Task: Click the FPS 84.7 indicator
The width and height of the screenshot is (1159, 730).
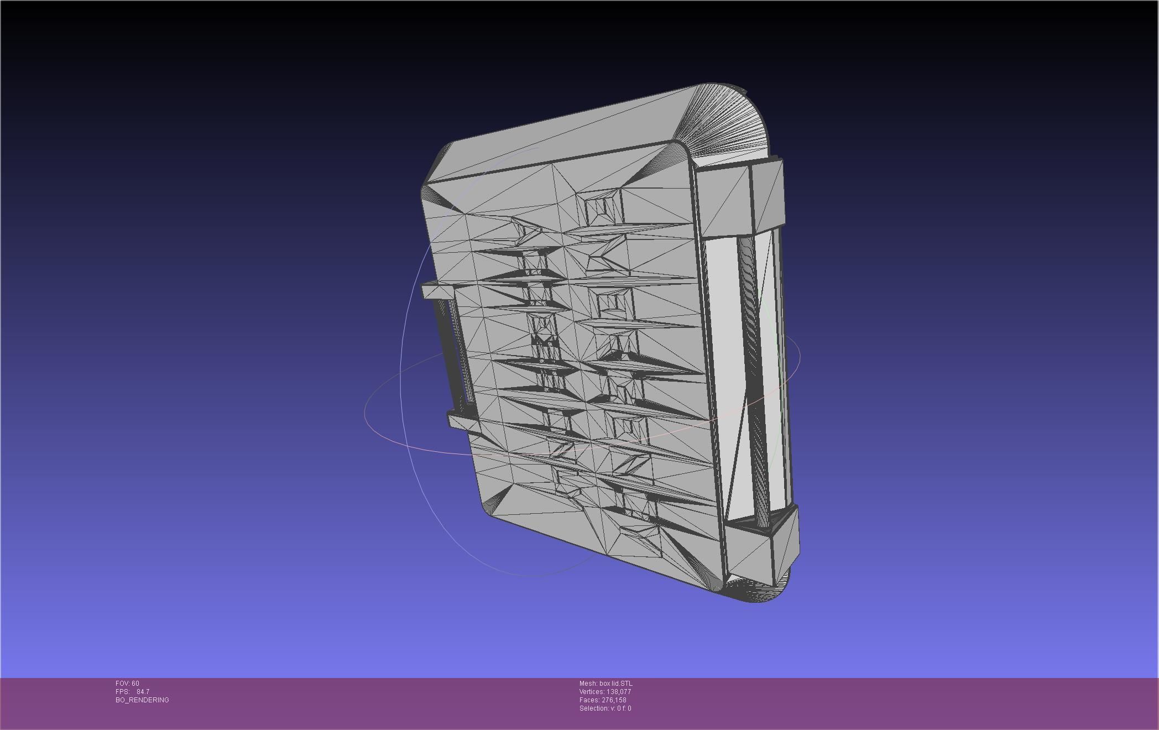Action: click(x=132, y=692)
